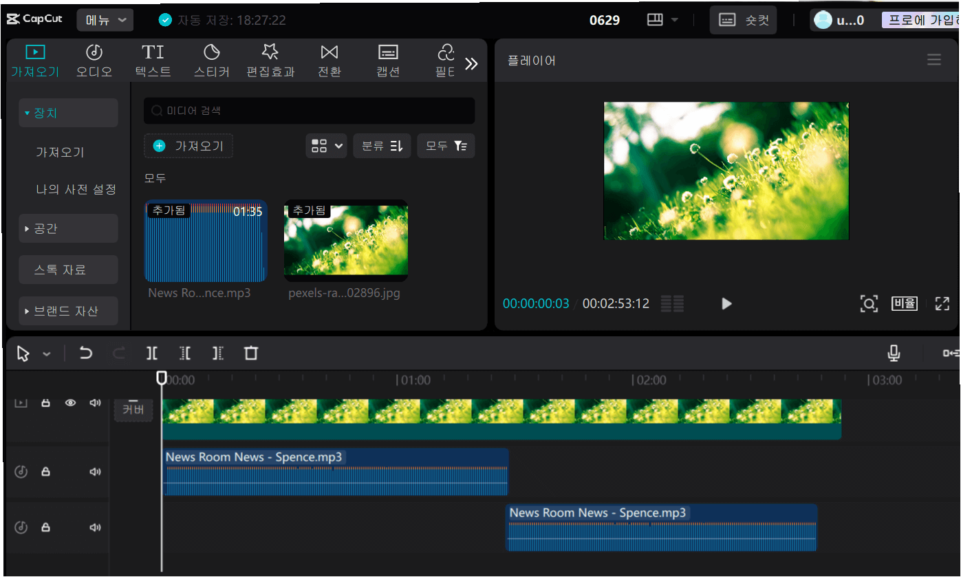Open the 스티커 (Sticker) tab
Image resolution: width=961 pixels, height=577 pixels.
click(211, 61)
